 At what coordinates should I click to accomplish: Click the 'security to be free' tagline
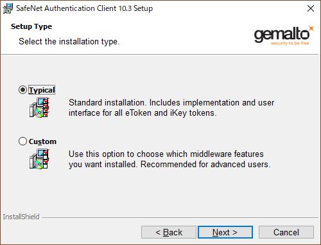point(290,43)
